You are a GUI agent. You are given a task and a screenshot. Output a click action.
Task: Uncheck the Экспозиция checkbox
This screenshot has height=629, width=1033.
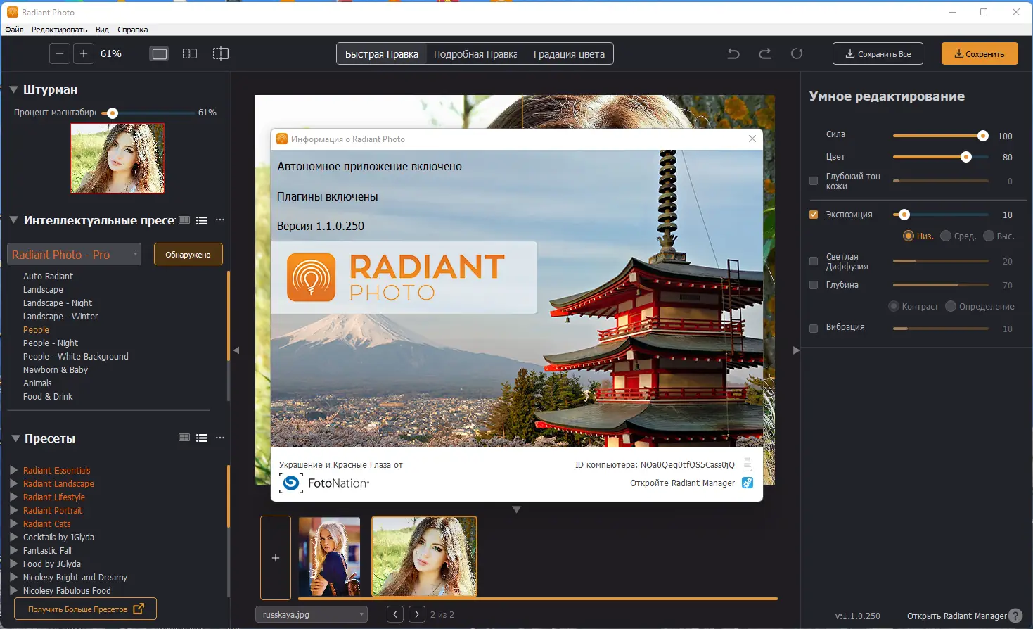813,214
